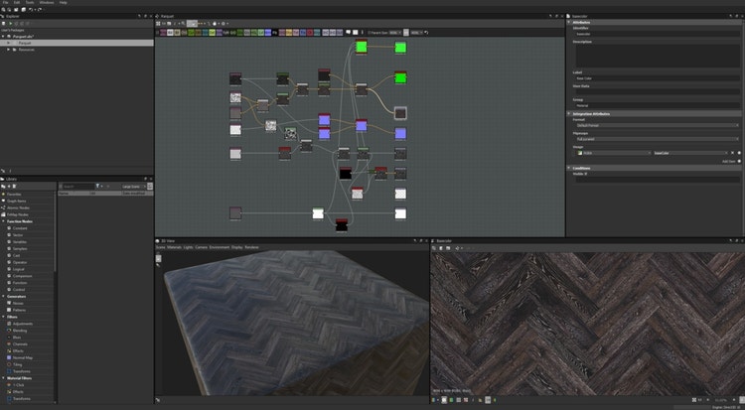Toggle the Visible condition checkbox
This screenshot has height=410, width=745.
[586, 174]
